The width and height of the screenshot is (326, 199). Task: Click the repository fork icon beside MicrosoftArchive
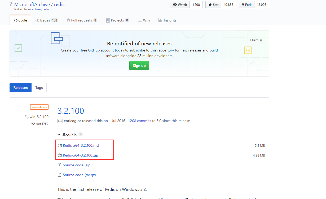coord(11,5)
